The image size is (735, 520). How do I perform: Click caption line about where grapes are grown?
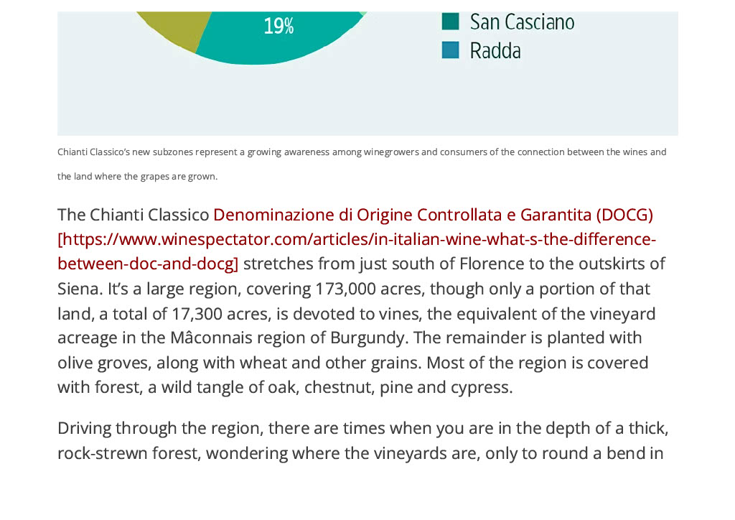[x=137, y=177]
